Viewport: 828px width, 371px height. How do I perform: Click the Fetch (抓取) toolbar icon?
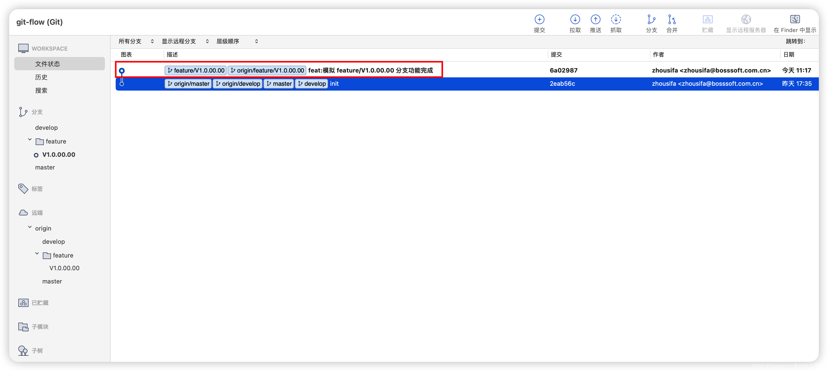pyautogui.click(x=616, y=20)
